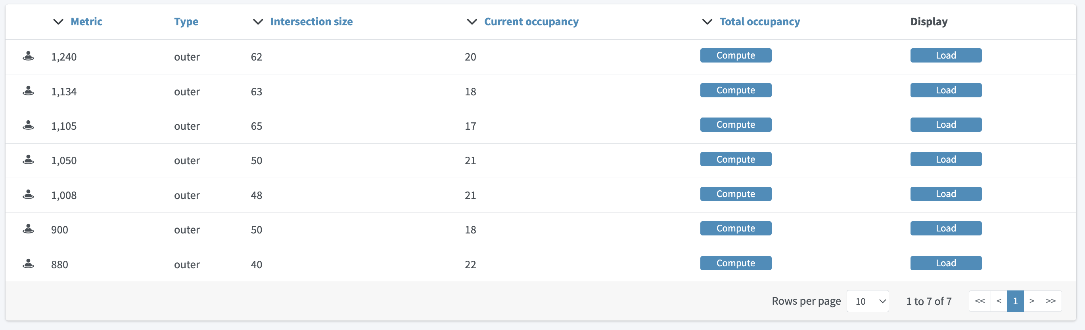1085x330 pixels.
Task: Jump to the first page with <<
Action: tap(980, 301)
